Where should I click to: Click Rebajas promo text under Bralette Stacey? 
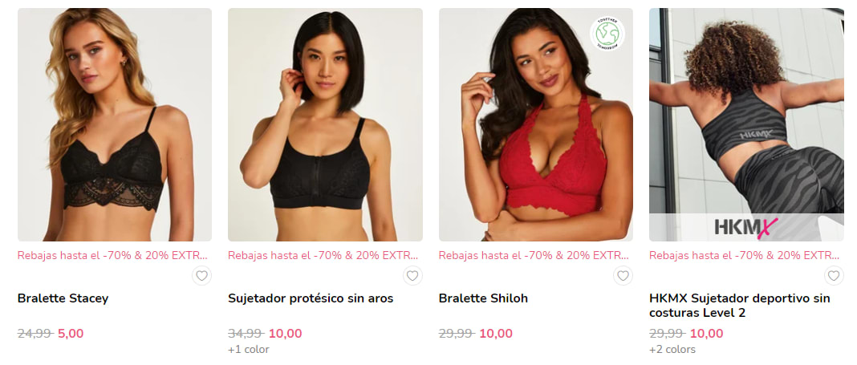coord(113,255)
